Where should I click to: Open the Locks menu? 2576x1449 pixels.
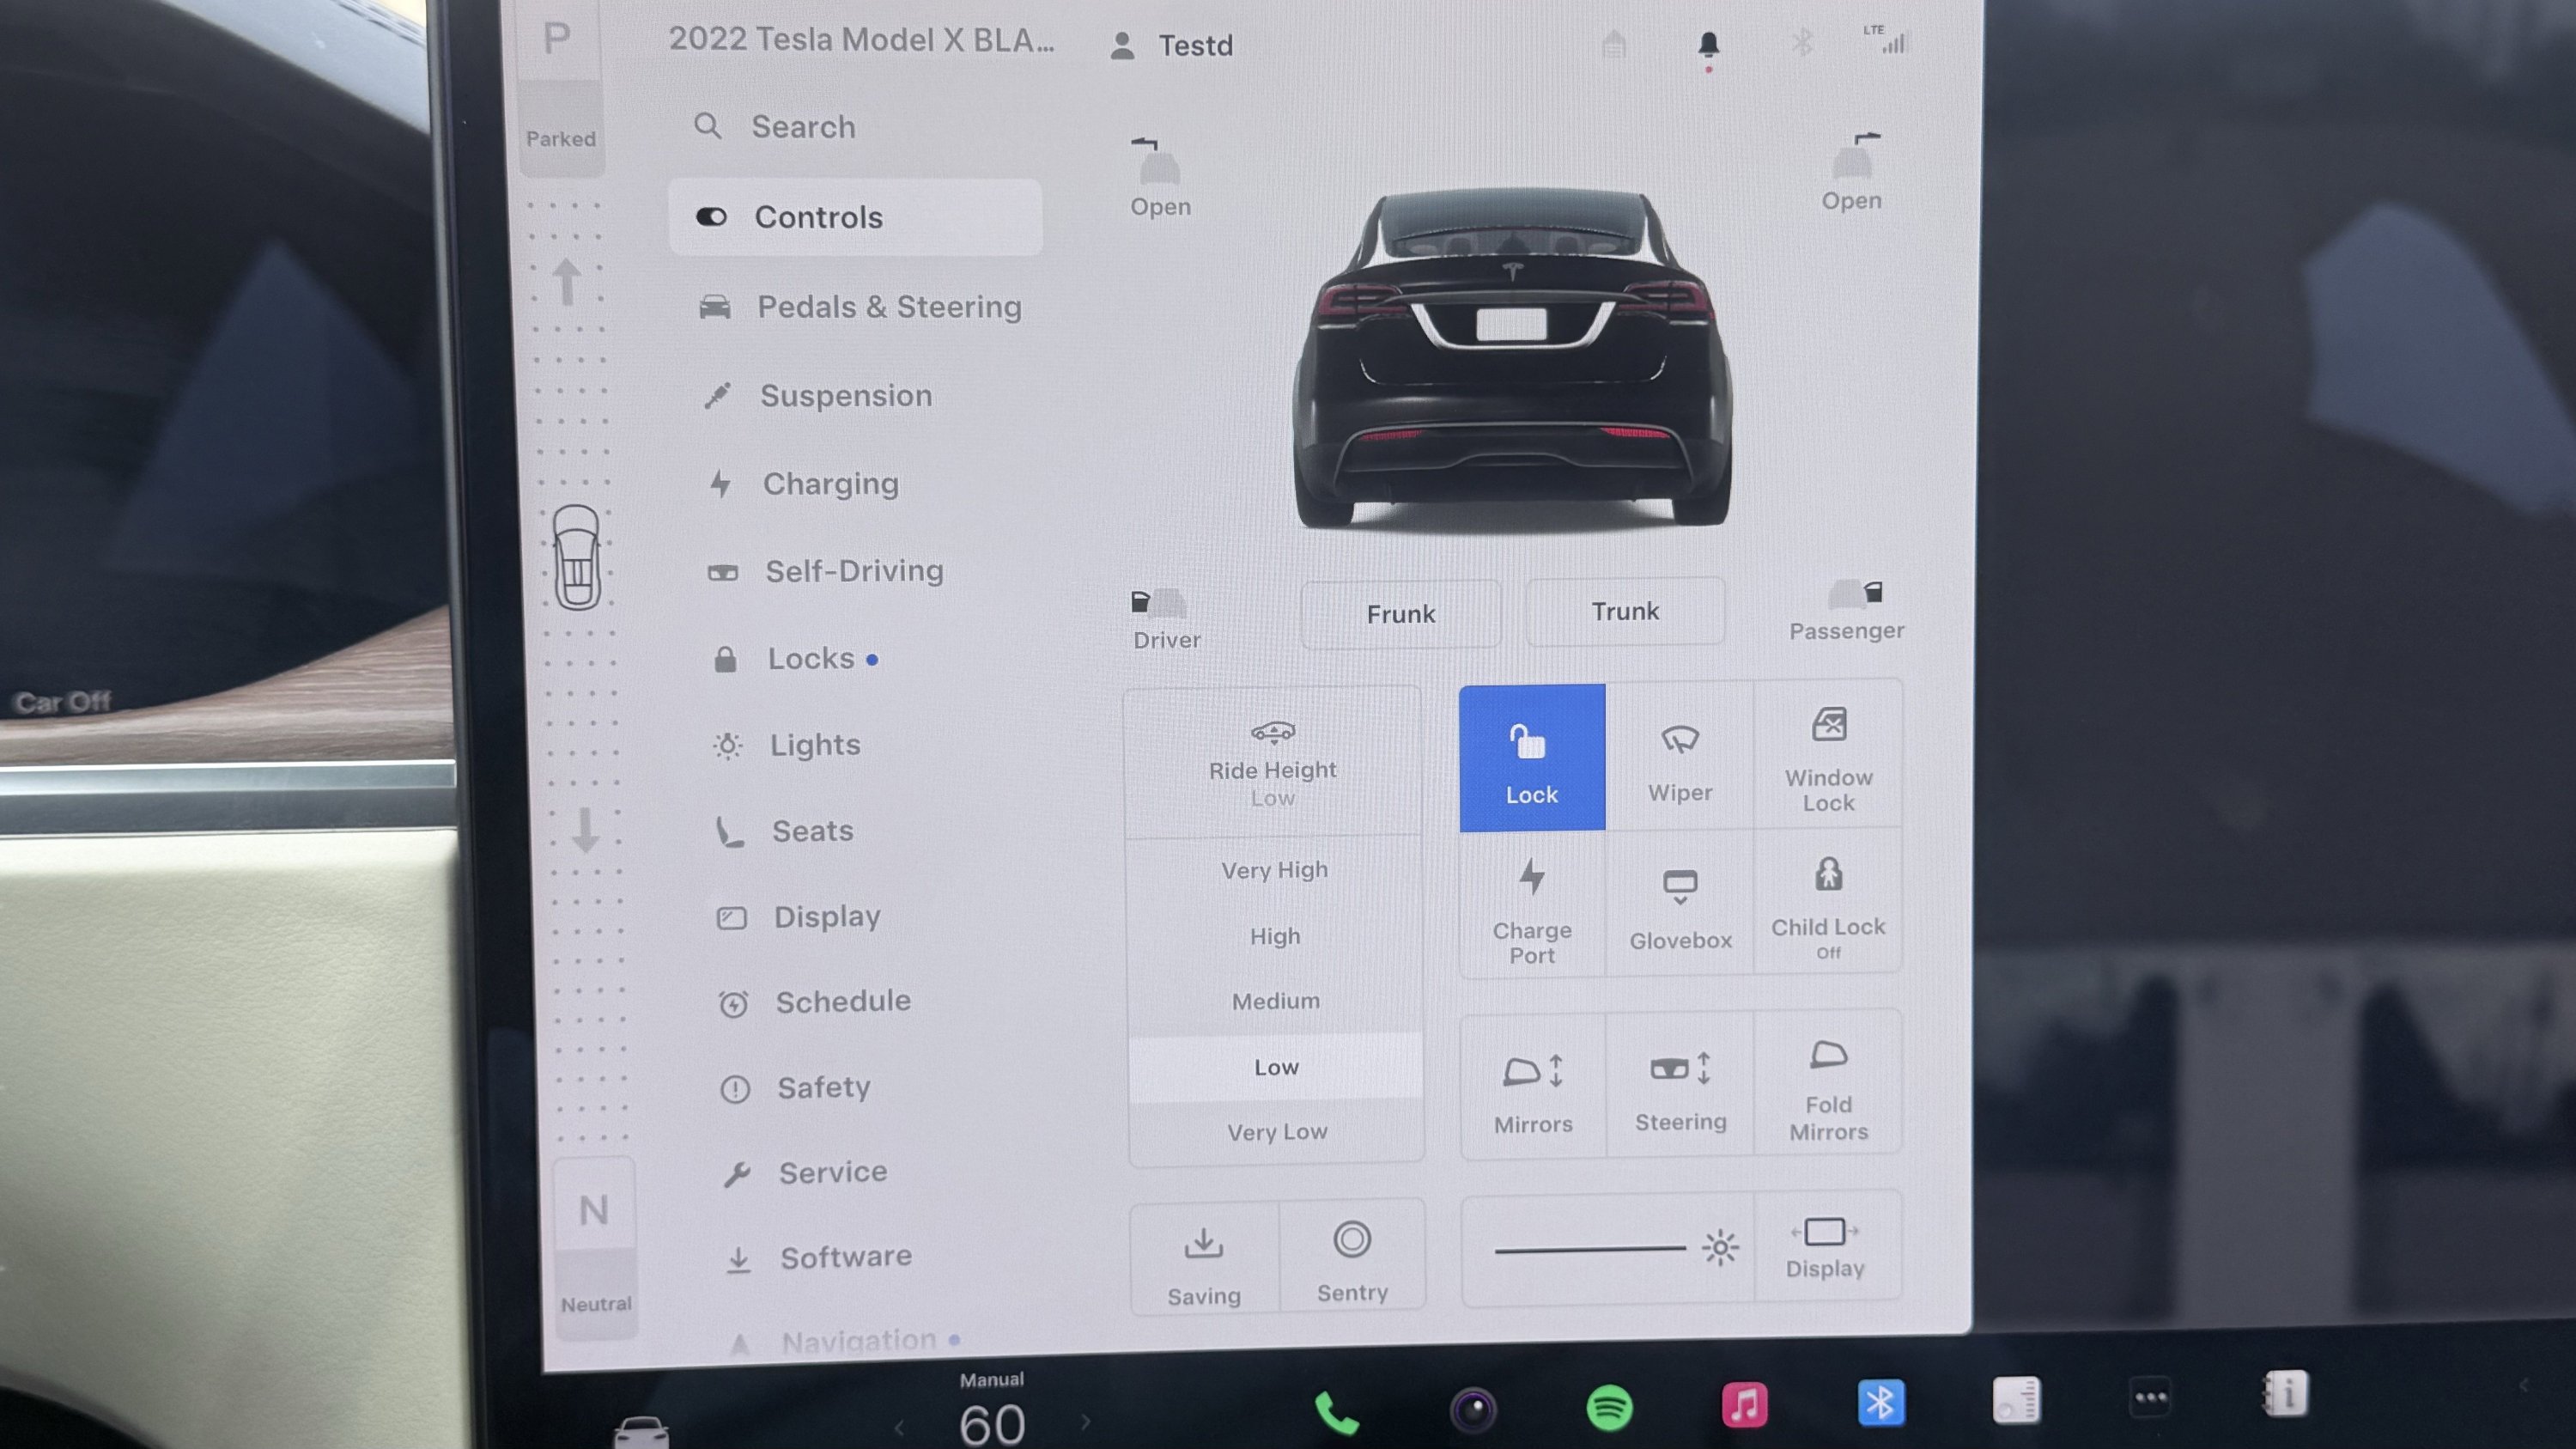pyautogui.click(x=796, y=659)
